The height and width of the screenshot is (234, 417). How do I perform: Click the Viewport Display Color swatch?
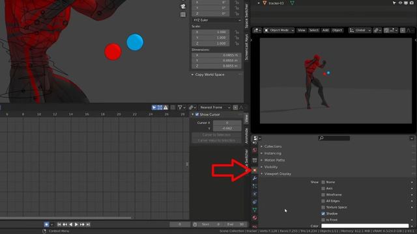pos(365,226)
